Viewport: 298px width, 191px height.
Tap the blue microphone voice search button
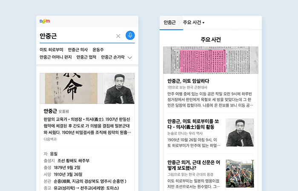coord(130,35)
